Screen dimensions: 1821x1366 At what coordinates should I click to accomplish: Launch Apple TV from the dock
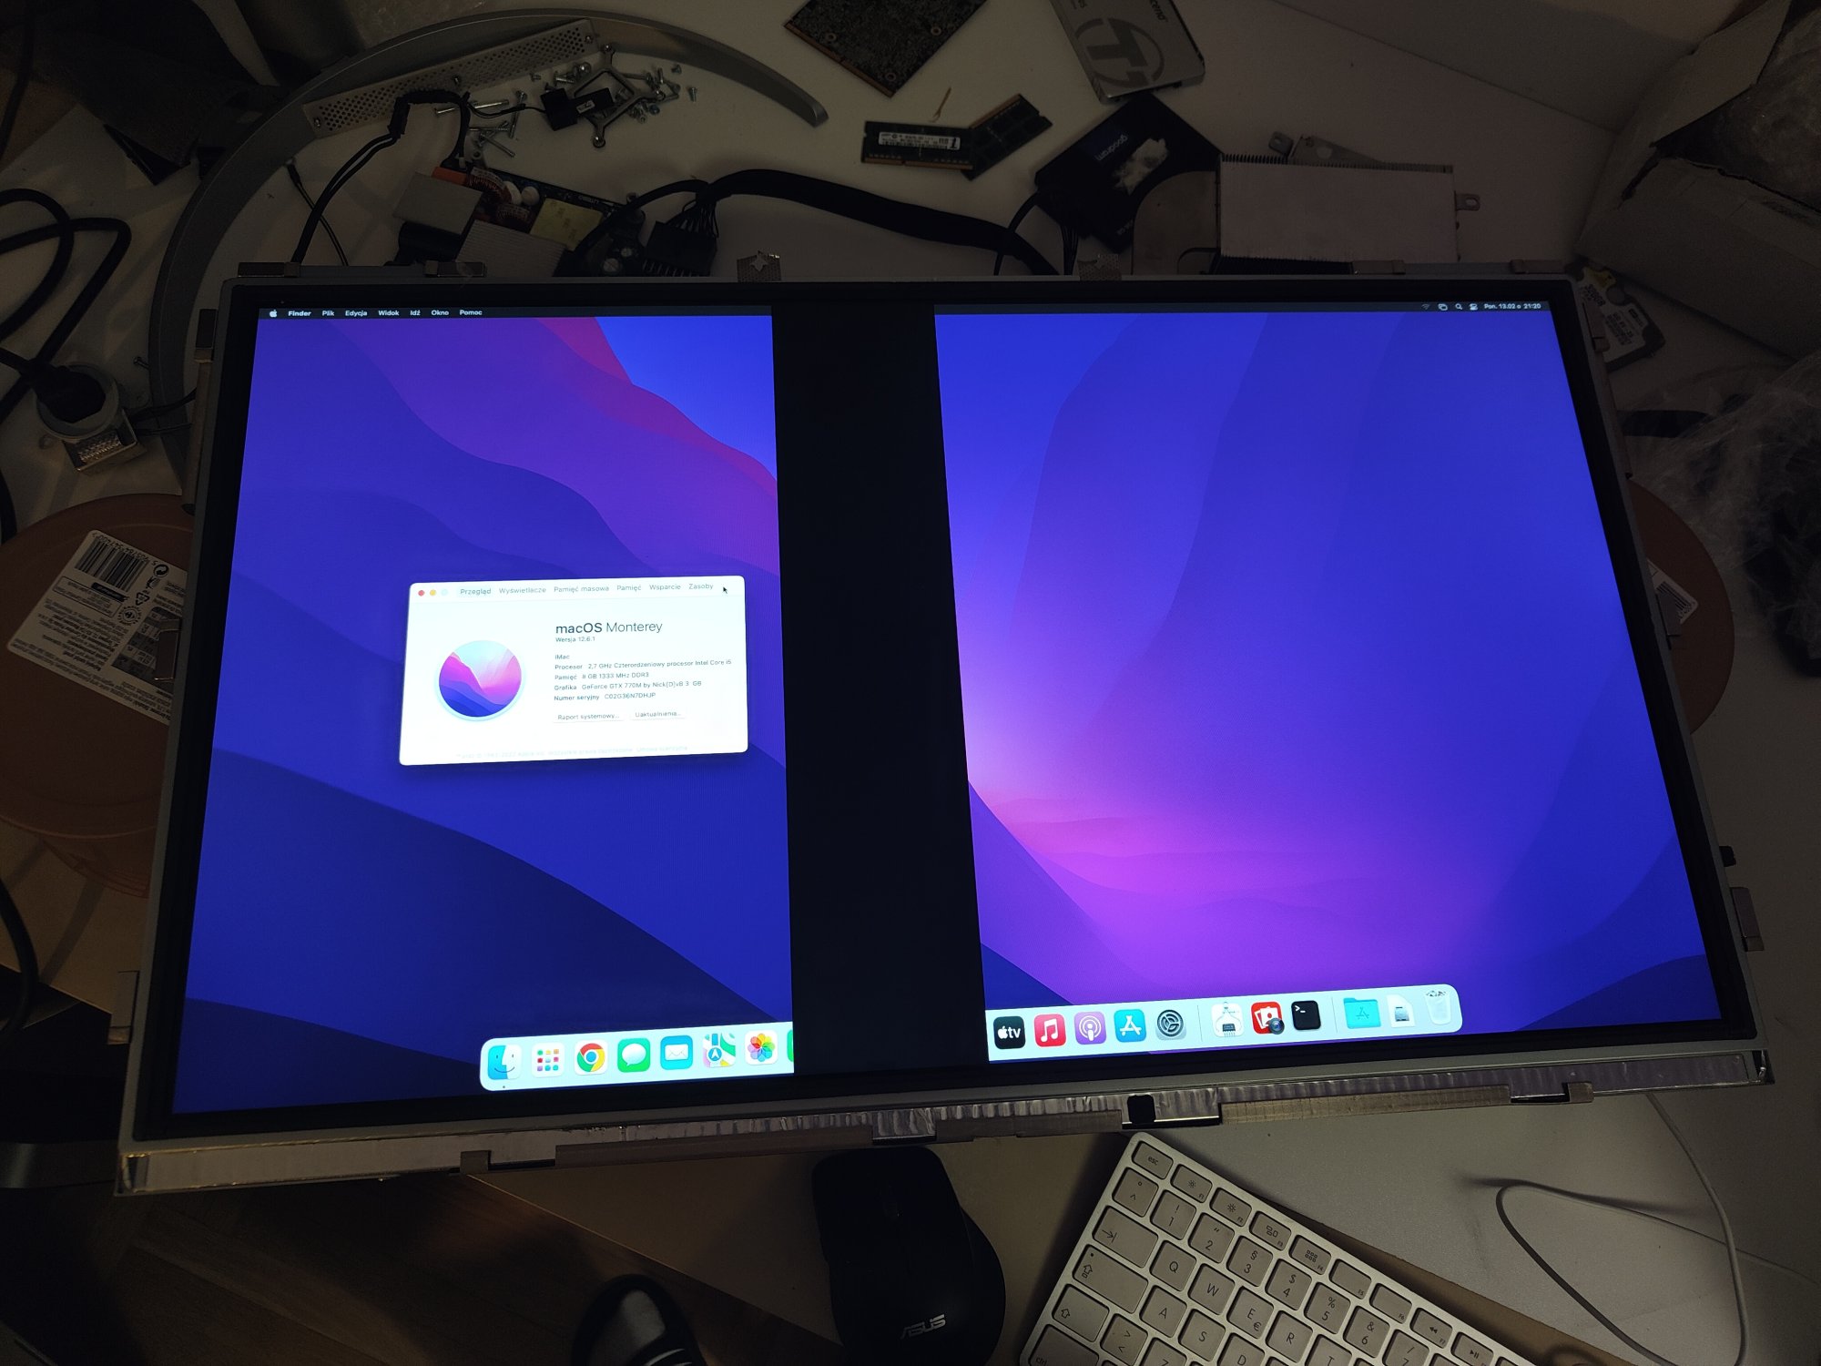pyautogui.click(x=1009, y=1033)
